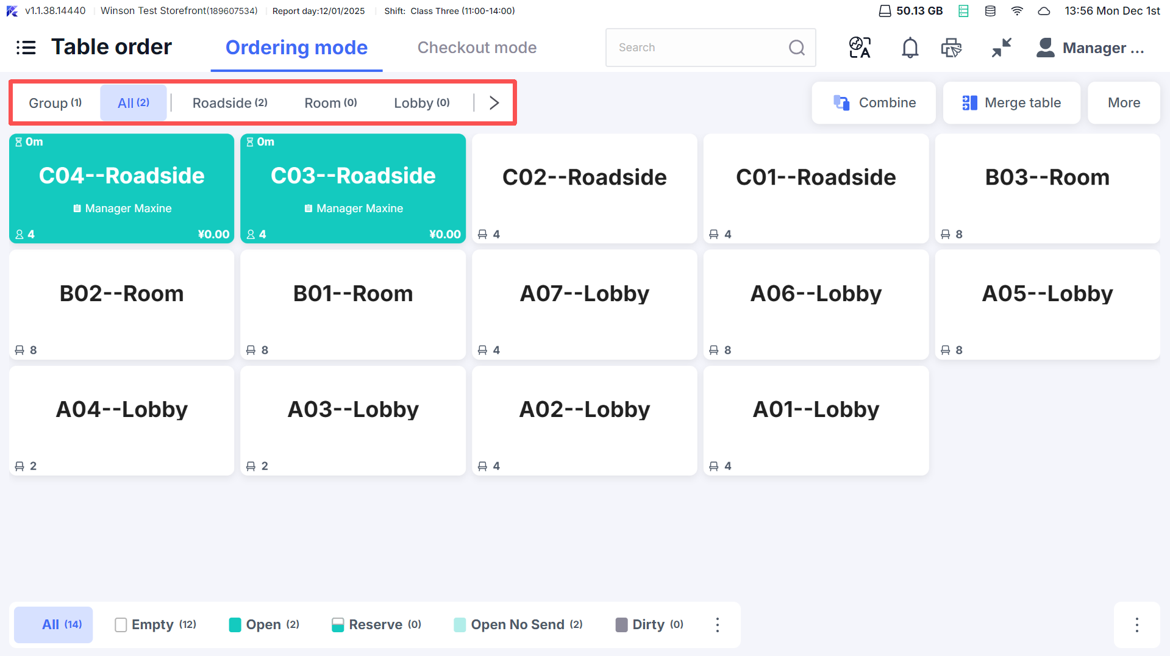Select the Roadside area tab
1170x656 pixels.
tap(230, 103)
